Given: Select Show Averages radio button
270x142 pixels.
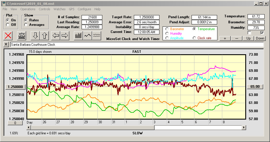Looking at the screenshot, I should pos(26,25).
